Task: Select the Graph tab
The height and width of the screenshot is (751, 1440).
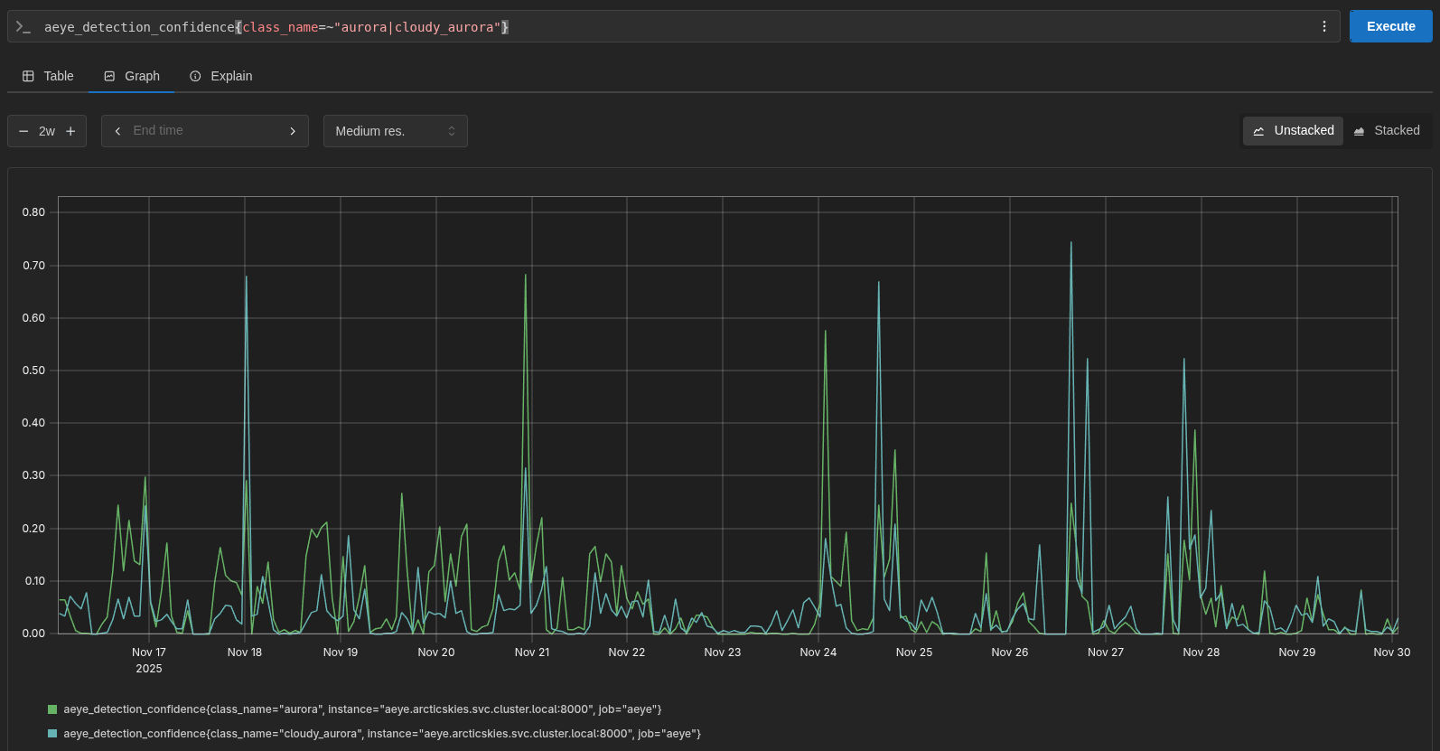Action: click(132, 76)
